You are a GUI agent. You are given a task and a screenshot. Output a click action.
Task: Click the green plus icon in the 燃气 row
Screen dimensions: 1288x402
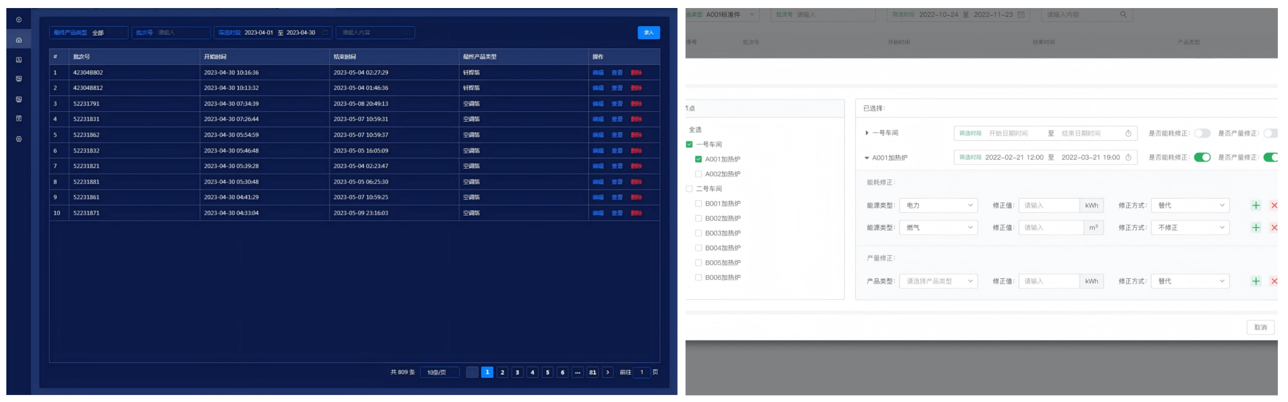[1256, 228]
